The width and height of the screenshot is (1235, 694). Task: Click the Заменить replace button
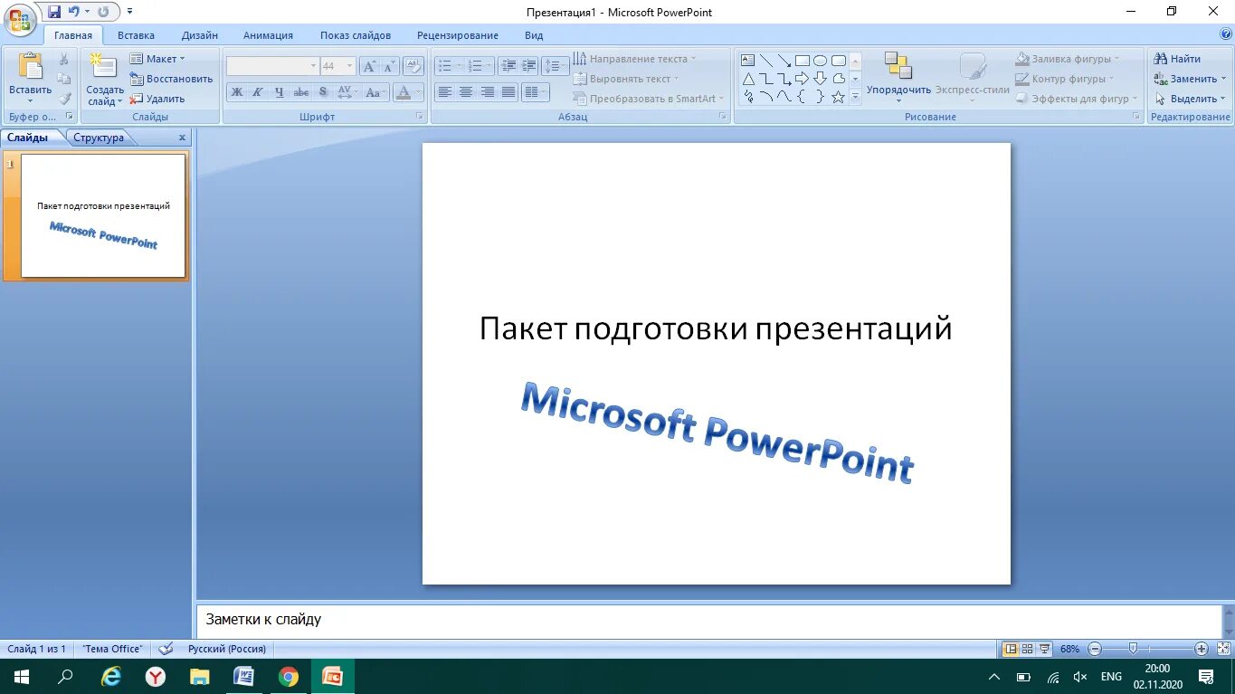(x=1191, y=79)
